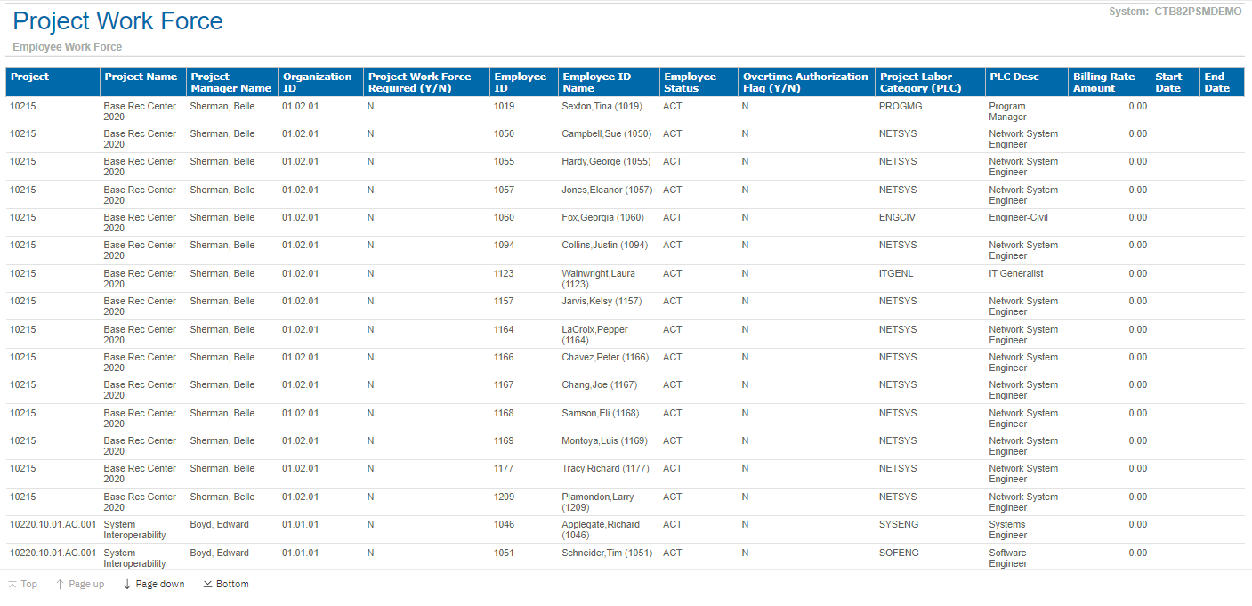Select Boyd, Edward in Schneider row
1252x606 pixels.
pos(219,553)
